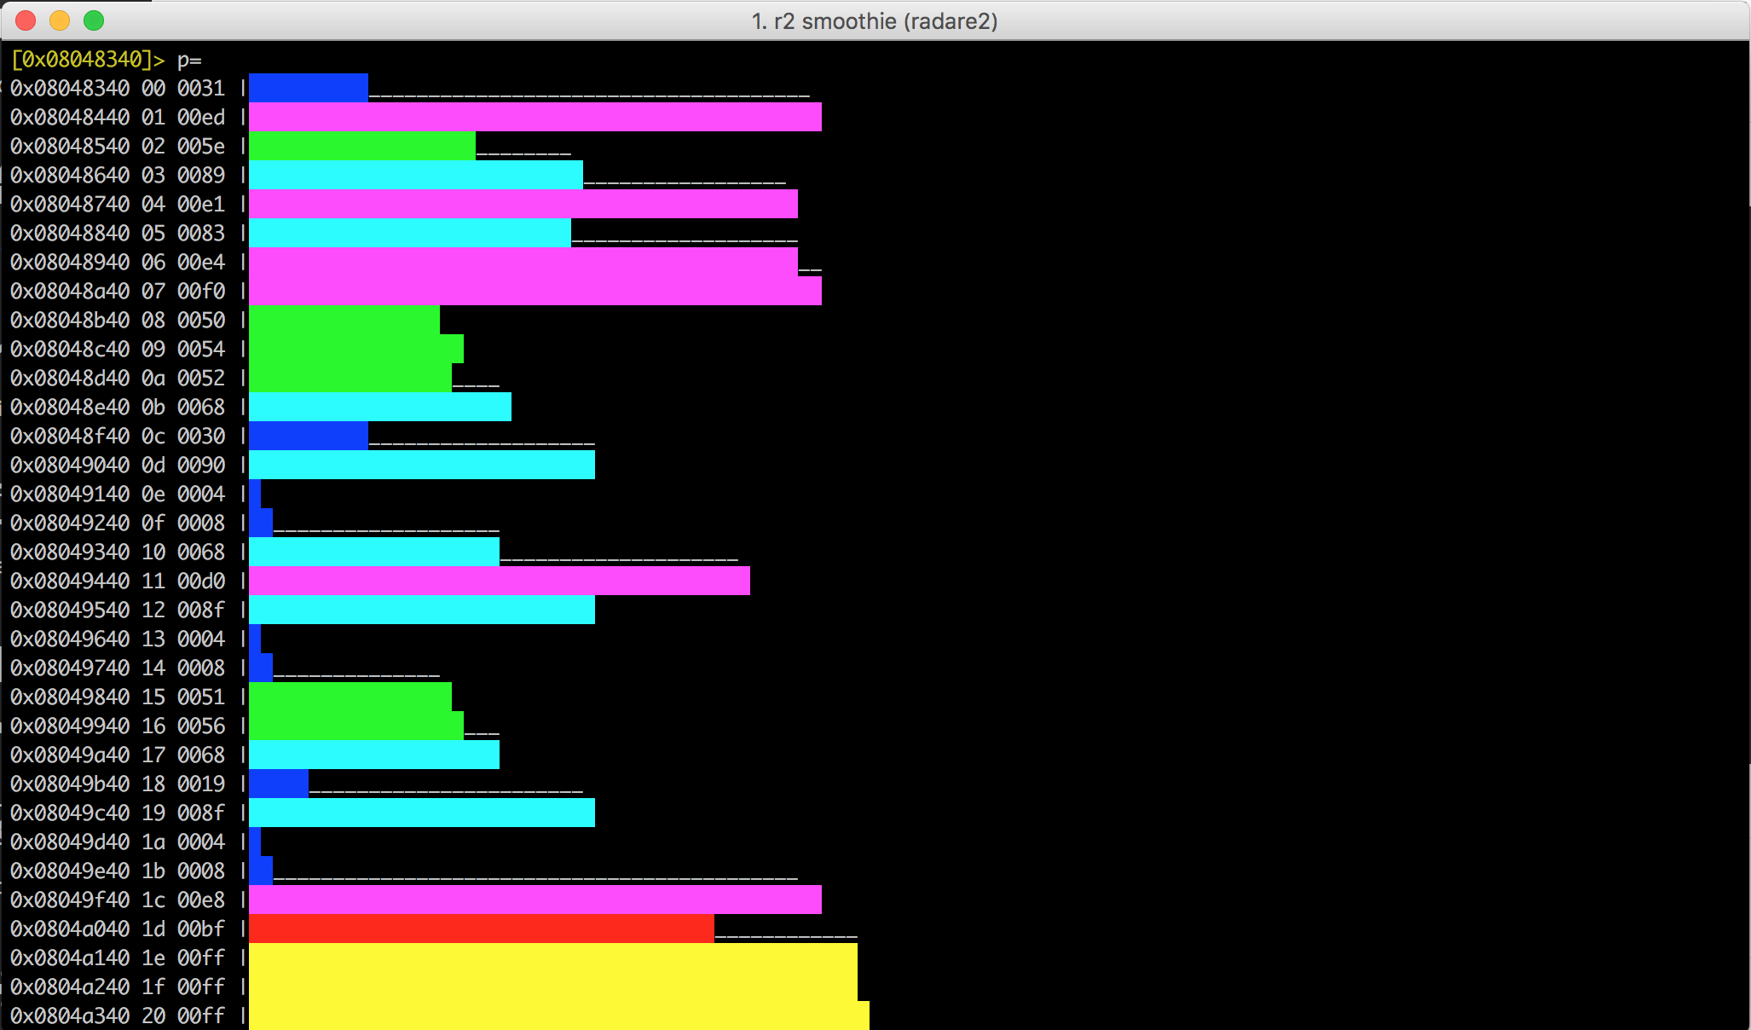The image size is (1751, 1030).
Task: Click the small blue bar at row 0x08049140
Action: point(255,494)
